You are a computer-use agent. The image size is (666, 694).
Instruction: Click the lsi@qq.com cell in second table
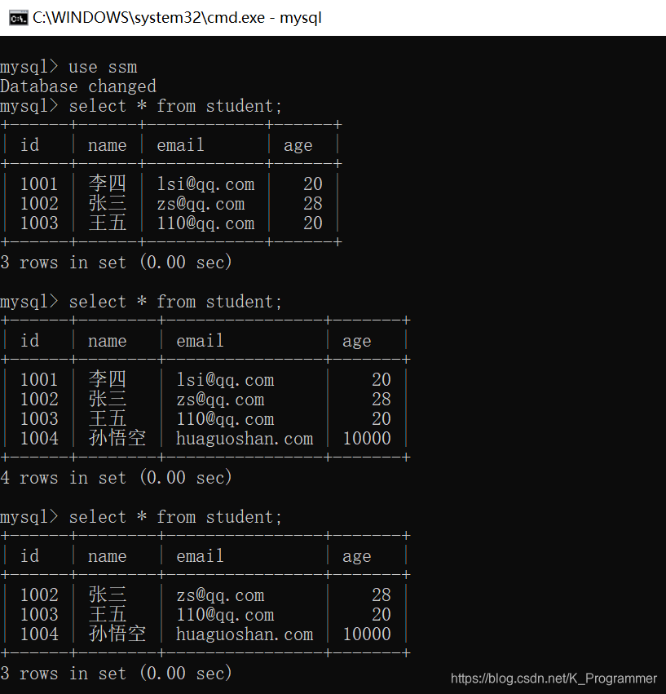coord(225,380)
